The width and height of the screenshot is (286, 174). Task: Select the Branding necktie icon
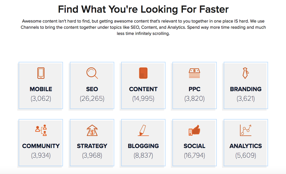point(246,73)
